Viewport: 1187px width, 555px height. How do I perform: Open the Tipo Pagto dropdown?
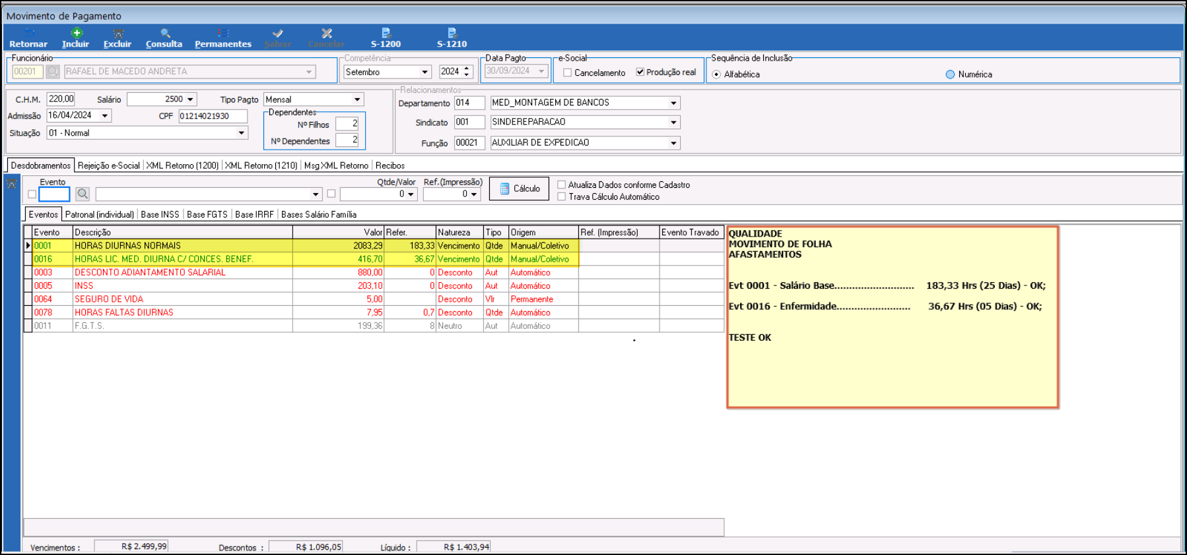(x=357, y=100)
